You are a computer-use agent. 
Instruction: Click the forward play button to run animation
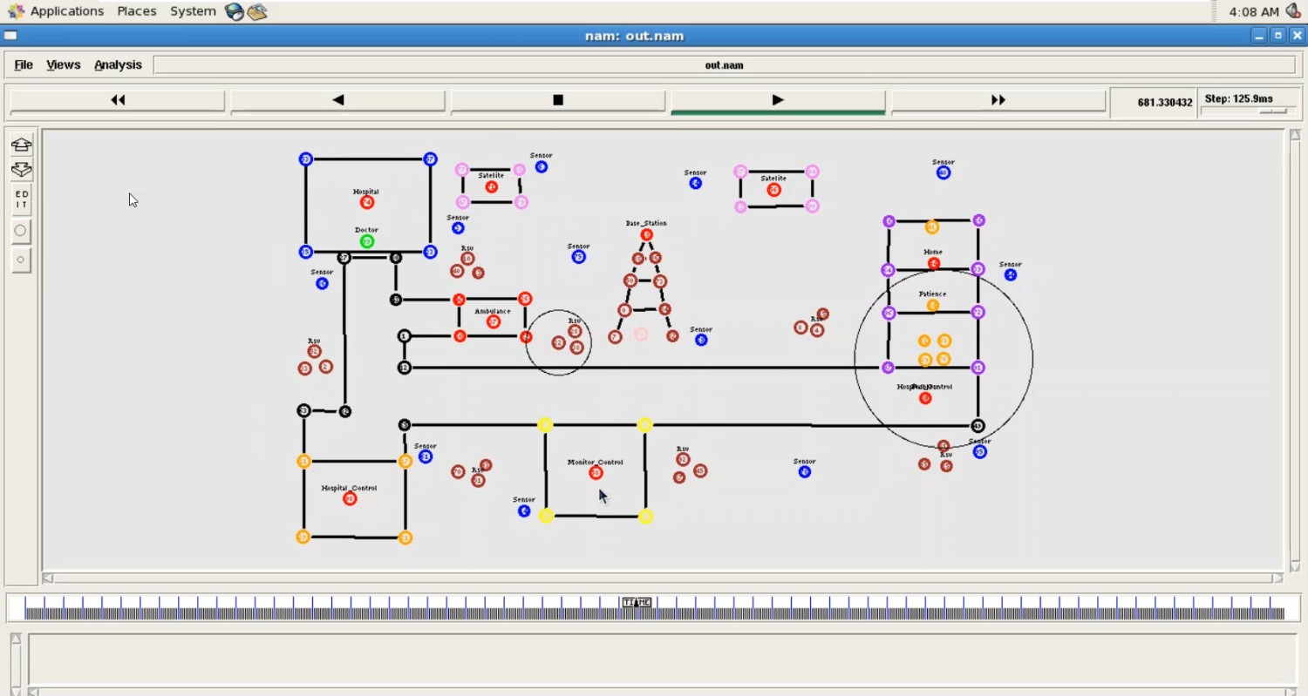pyautogui.click(x=777, y=99)
